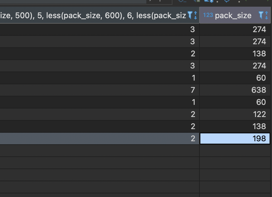Screen dimensions: 272x197
Task: Toggle the sort arrows on pack_size column
Action: pos(267,15)
